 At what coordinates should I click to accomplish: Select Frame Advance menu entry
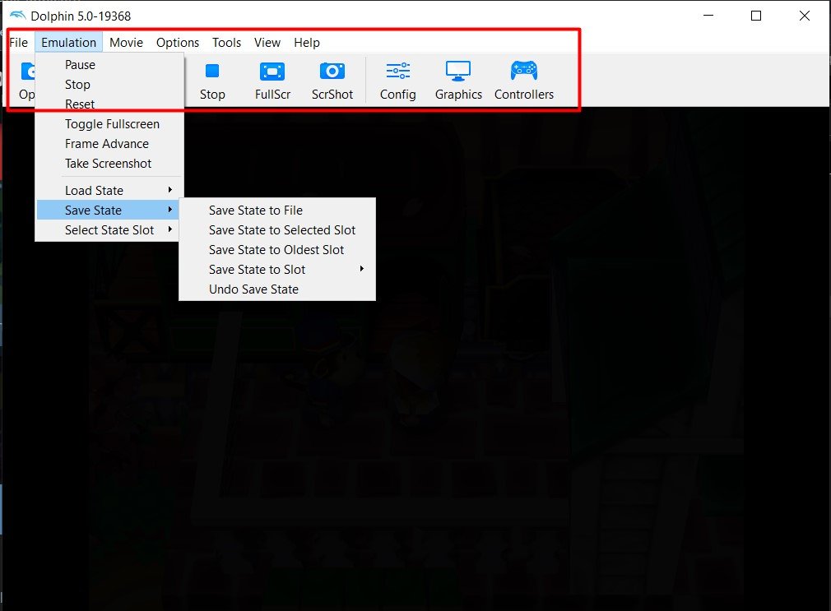109,144
